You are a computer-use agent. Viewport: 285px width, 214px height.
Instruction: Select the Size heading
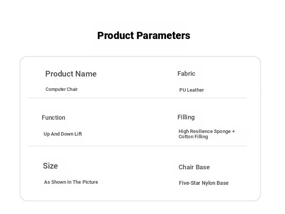click(50, 166)
